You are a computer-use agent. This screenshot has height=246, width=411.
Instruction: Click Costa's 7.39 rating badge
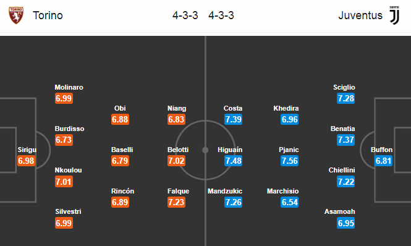(233, 119)
